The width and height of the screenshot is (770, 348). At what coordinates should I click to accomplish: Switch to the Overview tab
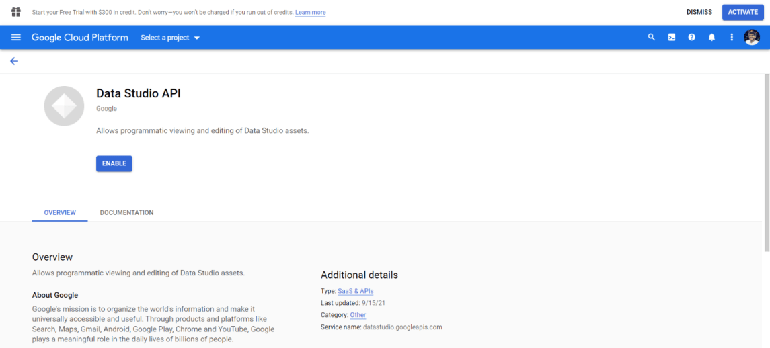60,212
